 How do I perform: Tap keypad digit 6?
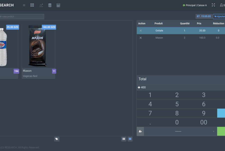click(x=203, y=104)
